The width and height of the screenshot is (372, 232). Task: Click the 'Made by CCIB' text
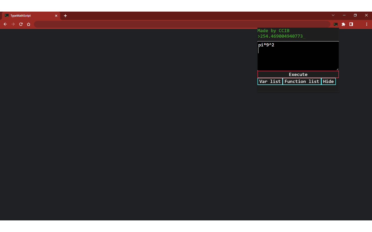273,30
